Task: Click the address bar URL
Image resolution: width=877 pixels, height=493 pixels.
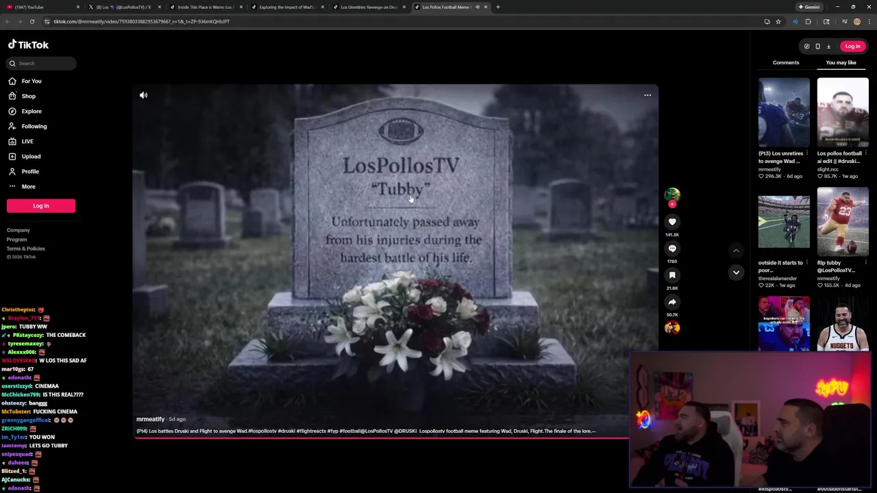Action: pyautogui.click(x=141, y=21)
